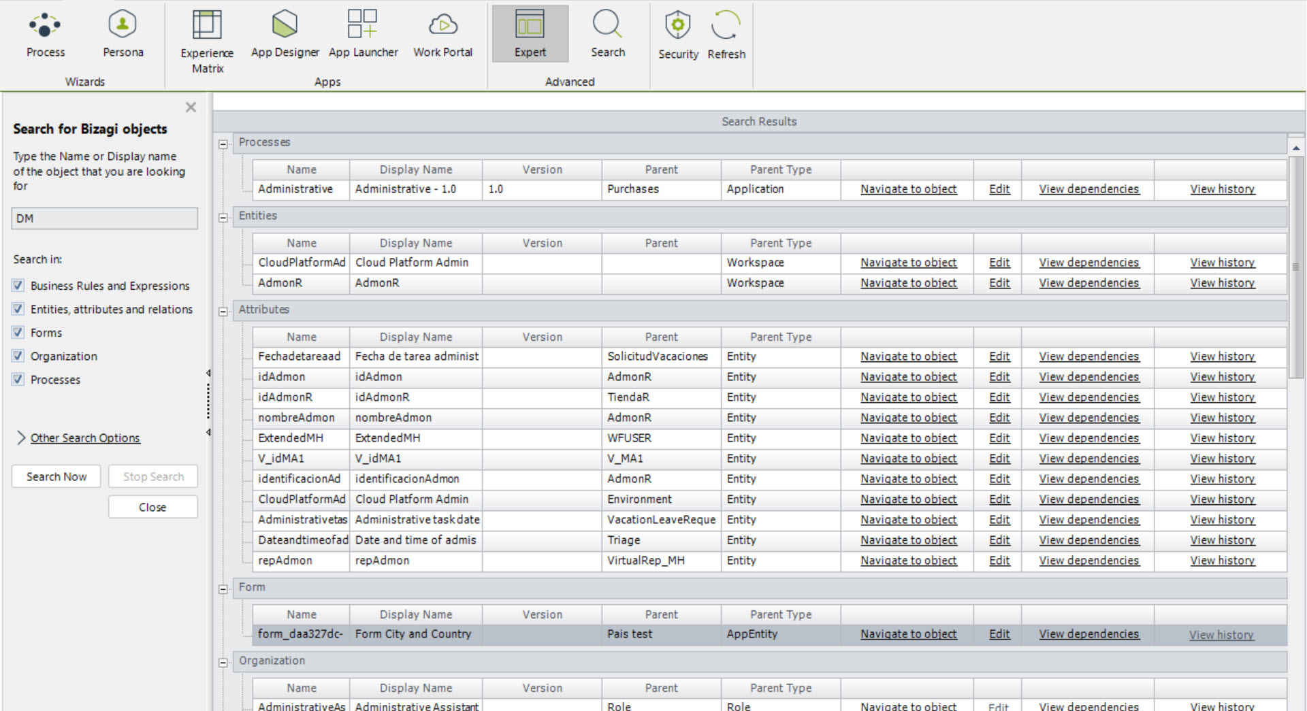Click the Close button in search panel
The width and height of the screenshot is (1307, 711).
click(x=153, y=508)
